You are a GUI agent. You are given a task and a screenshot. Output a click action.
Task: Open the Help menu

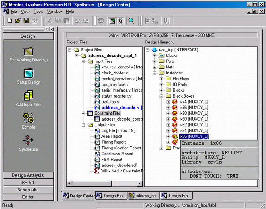pos(70,12)
